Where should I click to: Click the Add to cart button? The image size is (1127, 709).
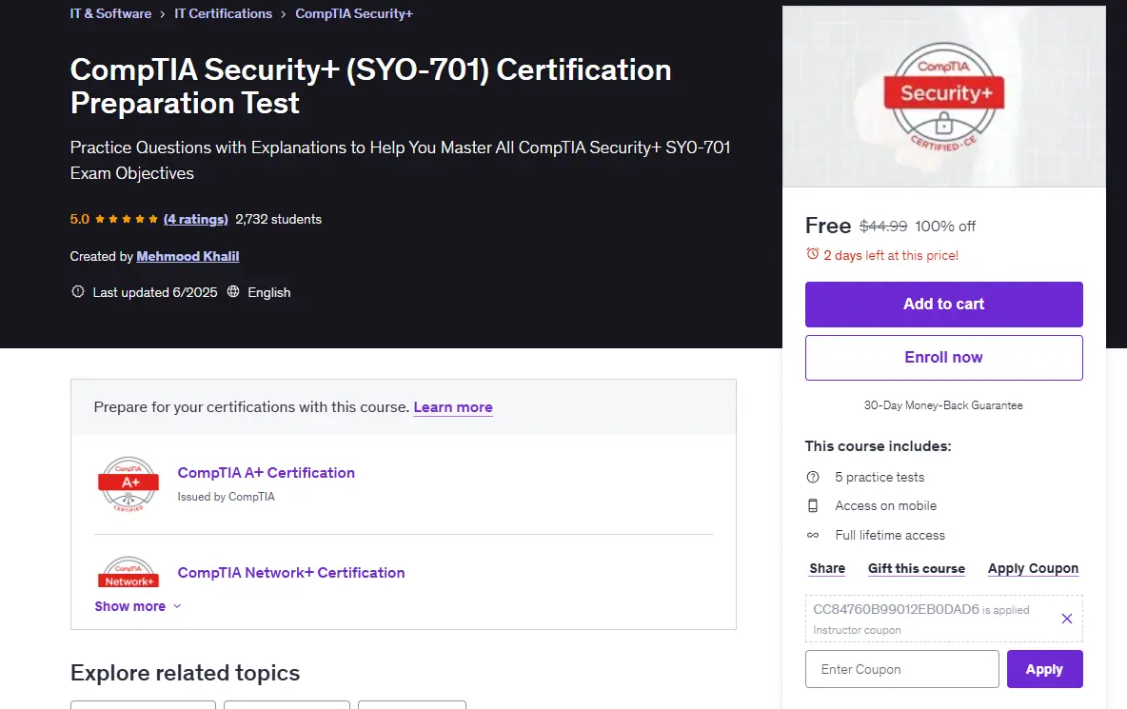click(x=943, y=304)
